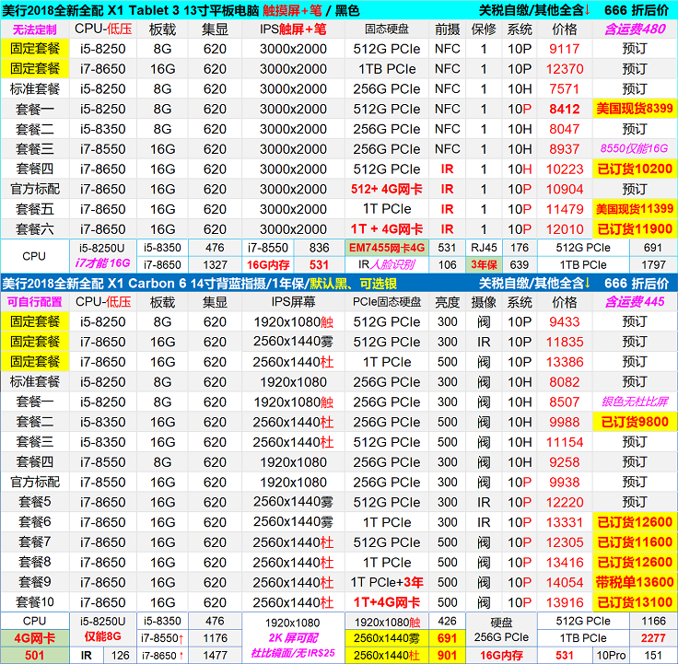Select the 套餐9 row label
The width and height of the screenshot is (678, 664).
35,582
